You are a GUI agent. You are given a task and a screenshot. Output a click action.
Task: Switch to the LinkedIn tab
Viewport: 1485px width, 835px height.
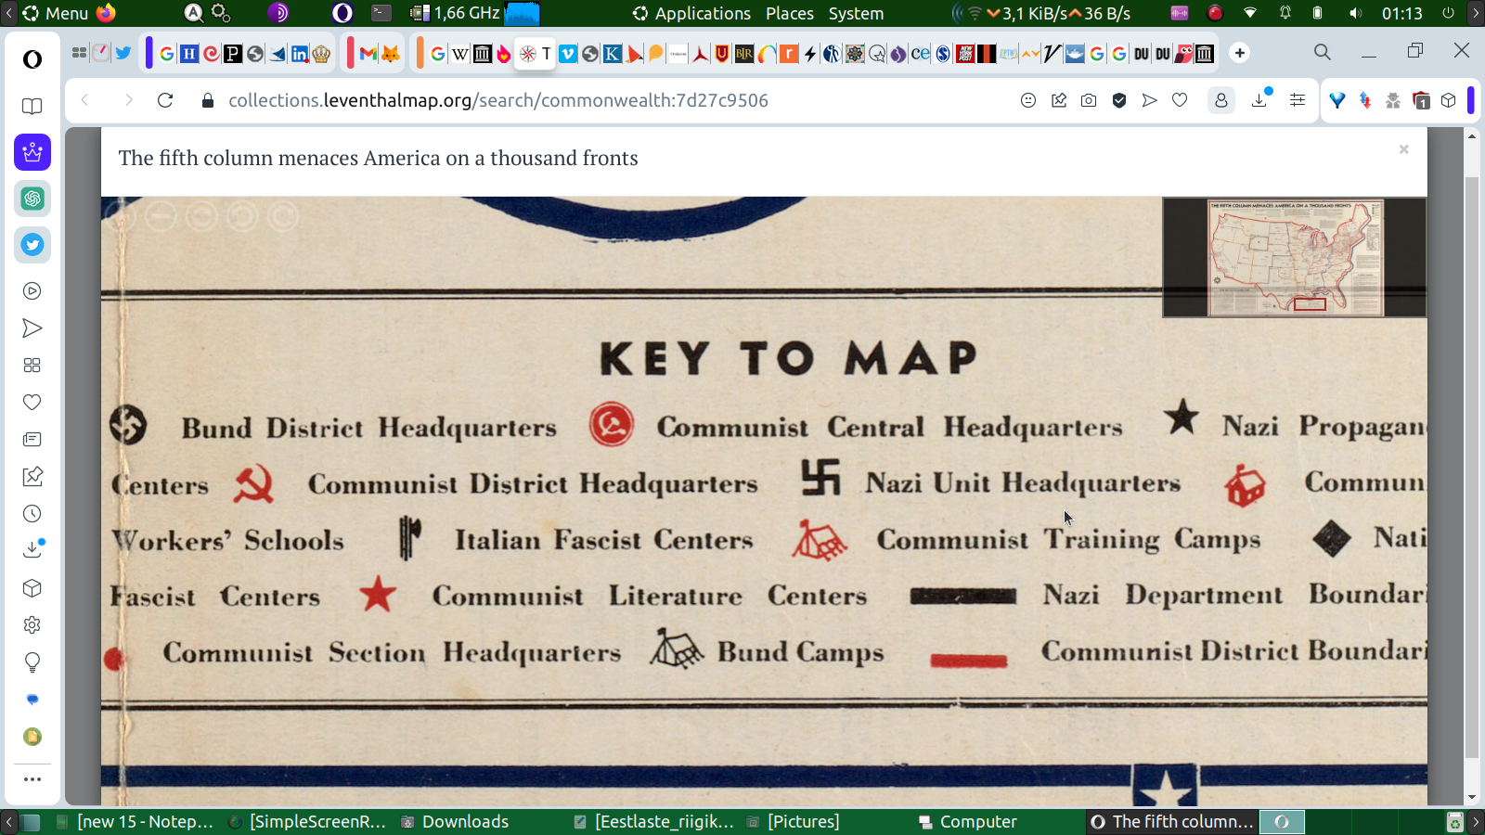300,54
